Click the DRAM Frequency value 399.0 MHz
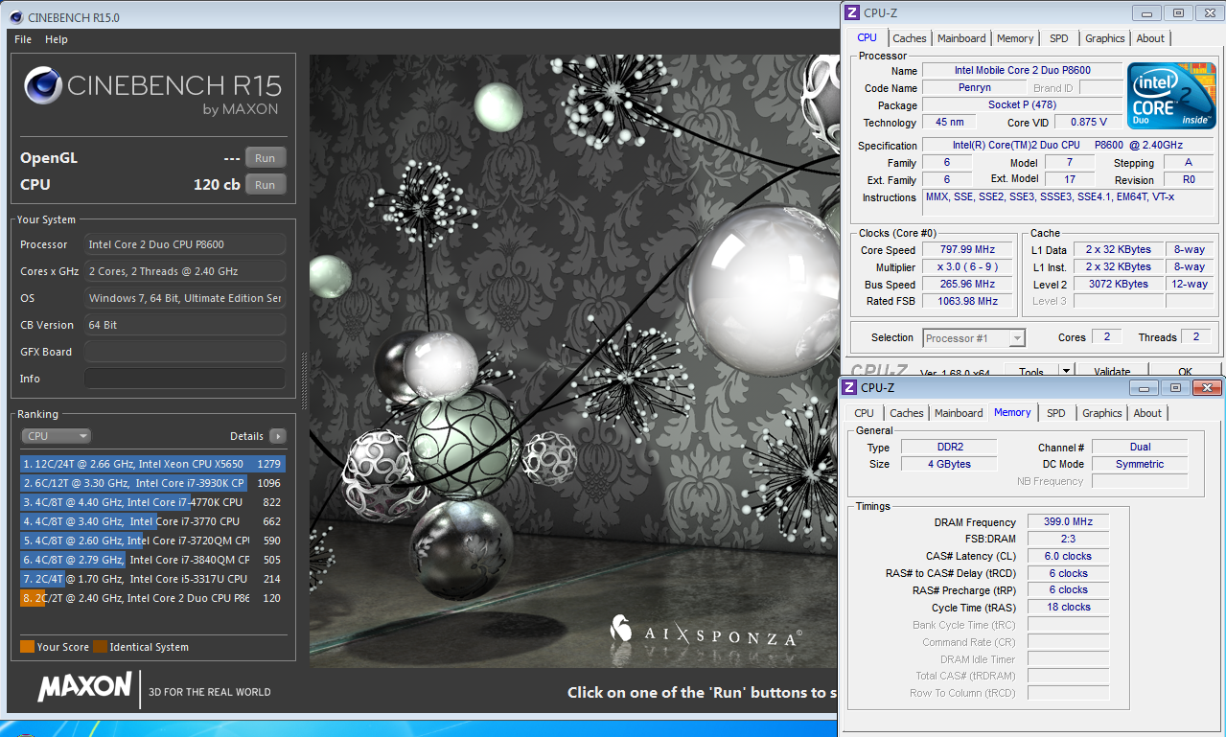The width and height of the screenshot is (1226, 737). pos(1068,522)
